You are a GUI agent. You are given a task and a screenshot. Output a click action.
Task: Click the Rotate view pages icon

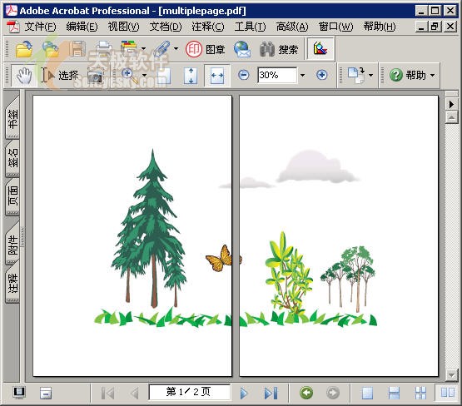click(x=356, y=76)
